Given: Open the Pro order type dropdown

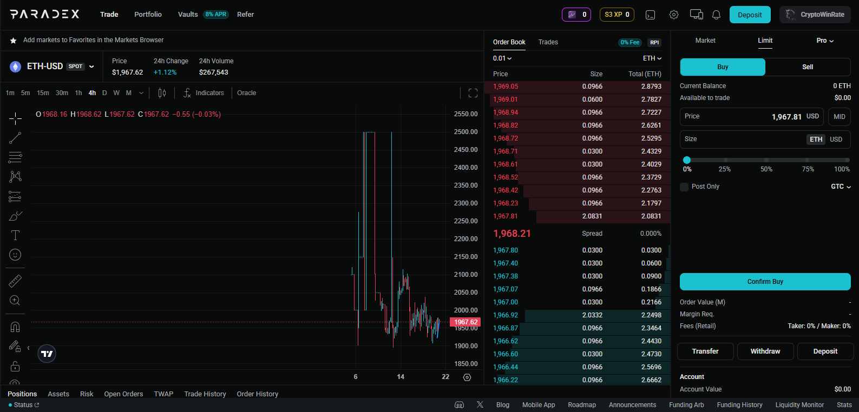Looking at the screenshot, I should 825,41.
